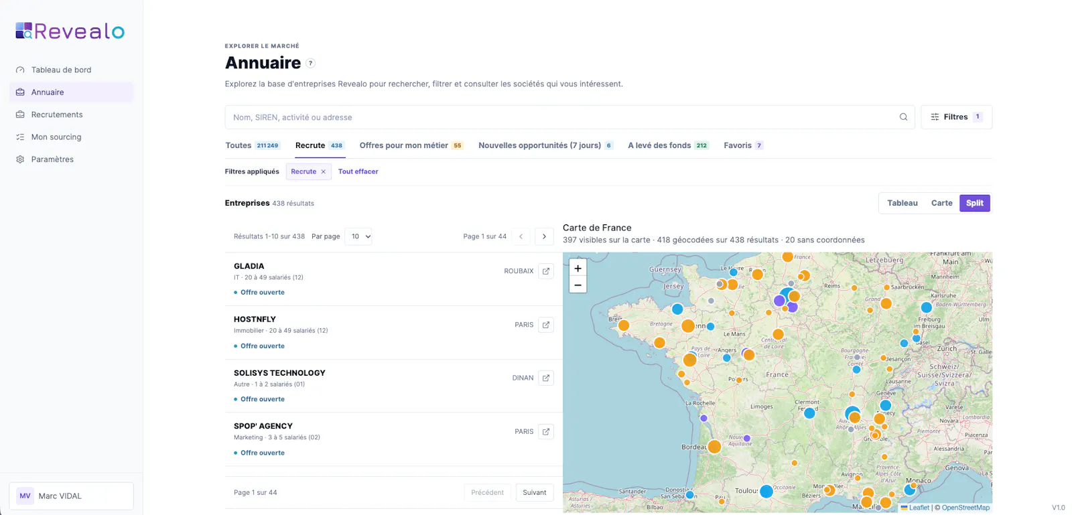Viewport: 1072px width, 515px height.
Task: Go to next page with chevron arrow
Action: tap(544, 236)
